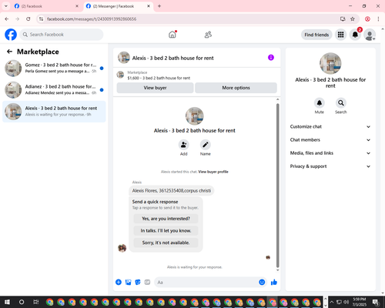Click the Add people icon
385x308 pixels.
(184, 145)
